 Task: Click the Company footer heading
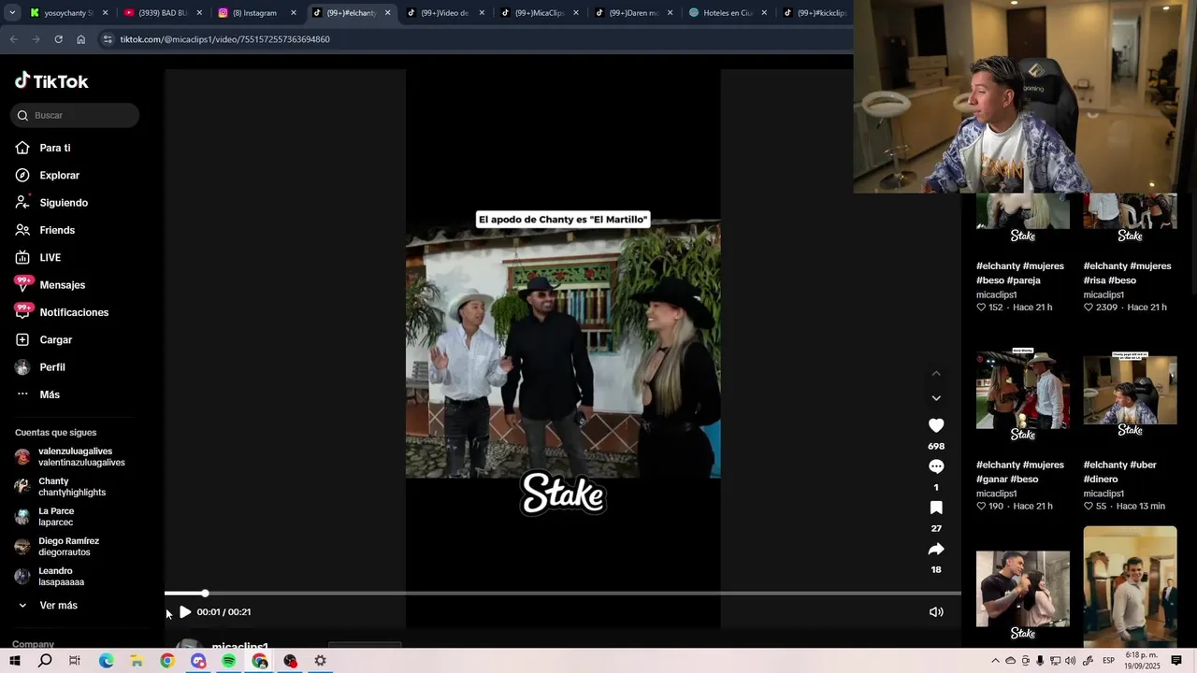[33, 644]
